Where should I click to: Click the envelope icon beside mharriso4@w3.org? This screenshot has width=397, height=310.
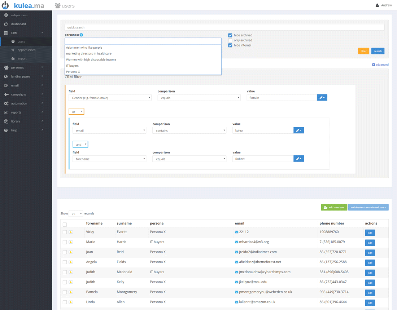coord(236,242)
